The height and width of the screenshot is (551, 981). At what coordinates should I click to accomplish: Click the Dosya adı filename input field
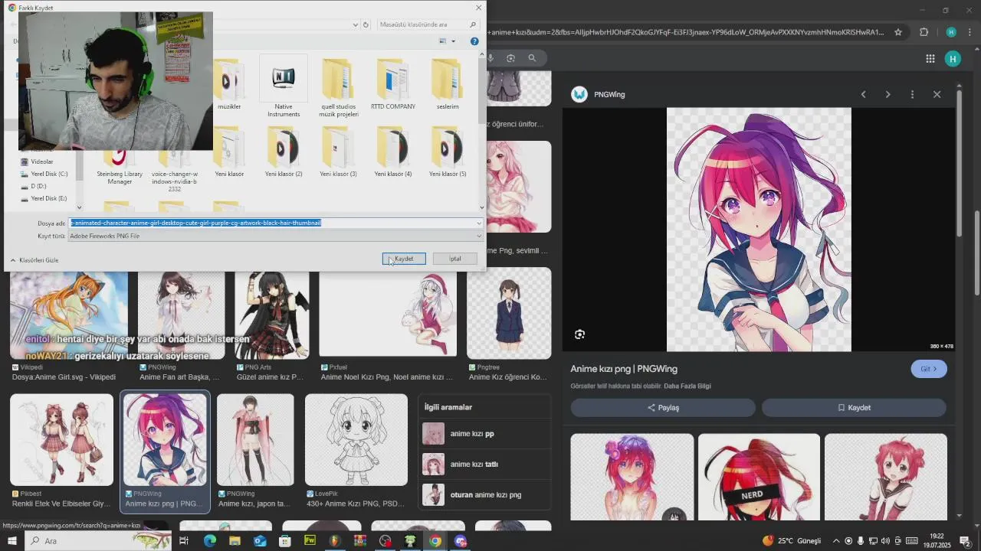click(x=272, y=223)
